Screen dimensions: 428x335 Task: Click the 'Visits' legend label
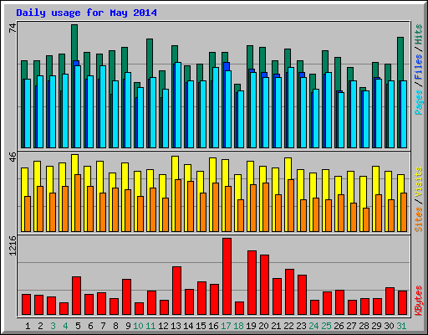tap(419, 182)
